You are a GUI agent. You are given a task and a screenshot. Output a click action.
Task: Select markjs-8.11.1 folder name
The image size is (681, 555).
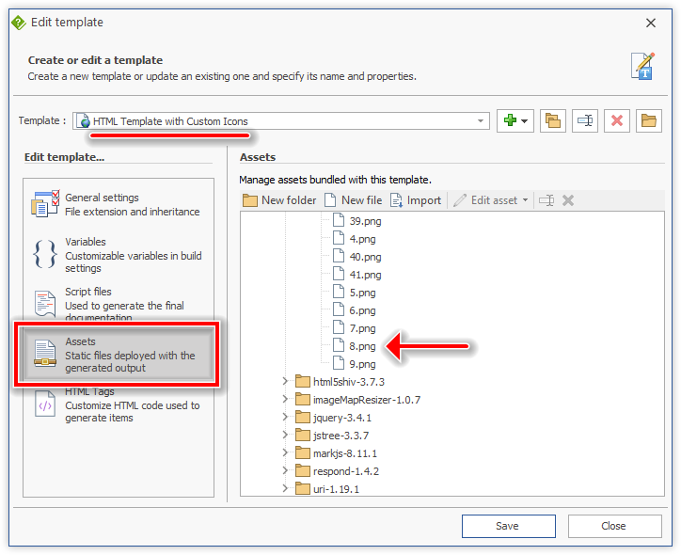tap(345, 453)
